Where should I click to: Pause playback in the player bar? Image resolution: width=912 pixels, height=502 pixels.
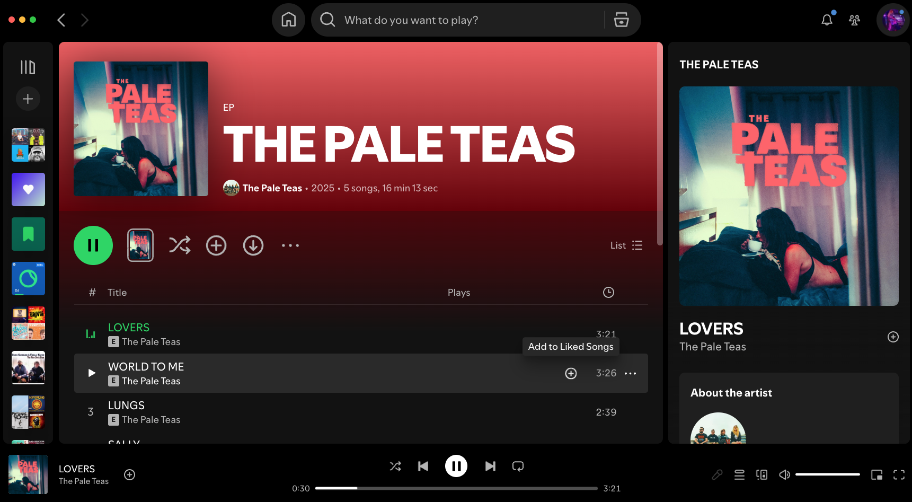[456, 466]
